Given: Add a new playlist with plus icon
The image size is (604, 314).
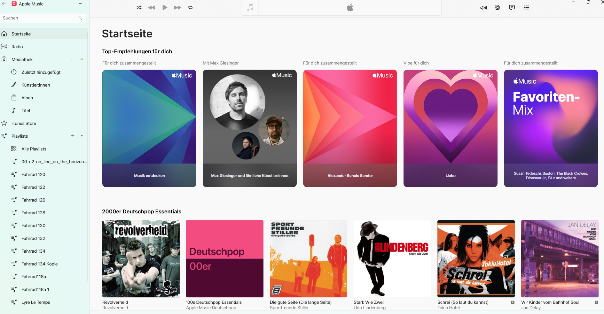Looking at the screenshot, I should point(73,136).
